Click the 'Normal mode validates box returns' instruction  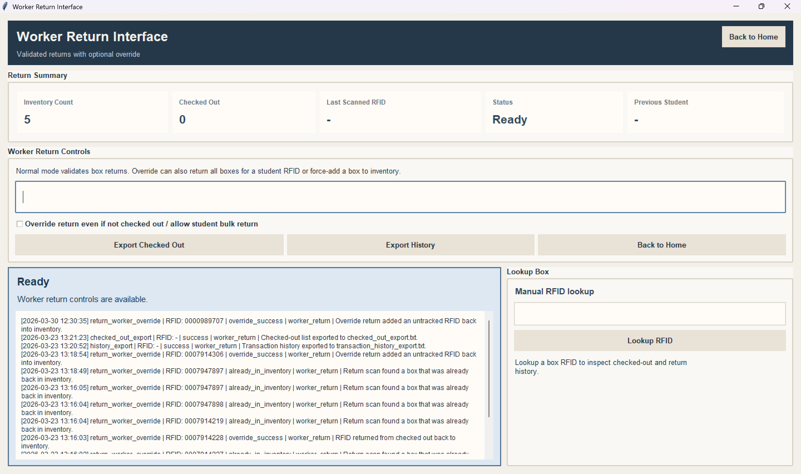coord(208,171)
